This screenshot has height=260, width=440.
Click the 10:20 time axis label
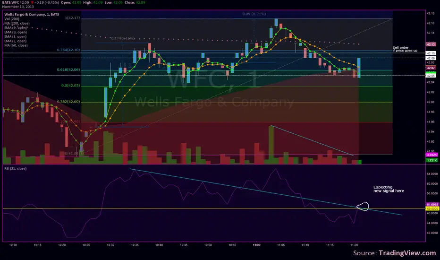[62, 245]
